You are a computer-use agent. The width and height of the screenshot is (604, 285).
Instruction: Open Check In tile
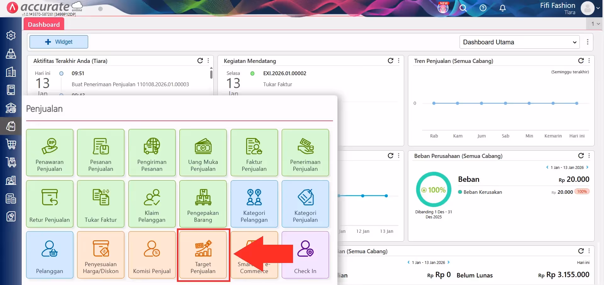[305, 255]
